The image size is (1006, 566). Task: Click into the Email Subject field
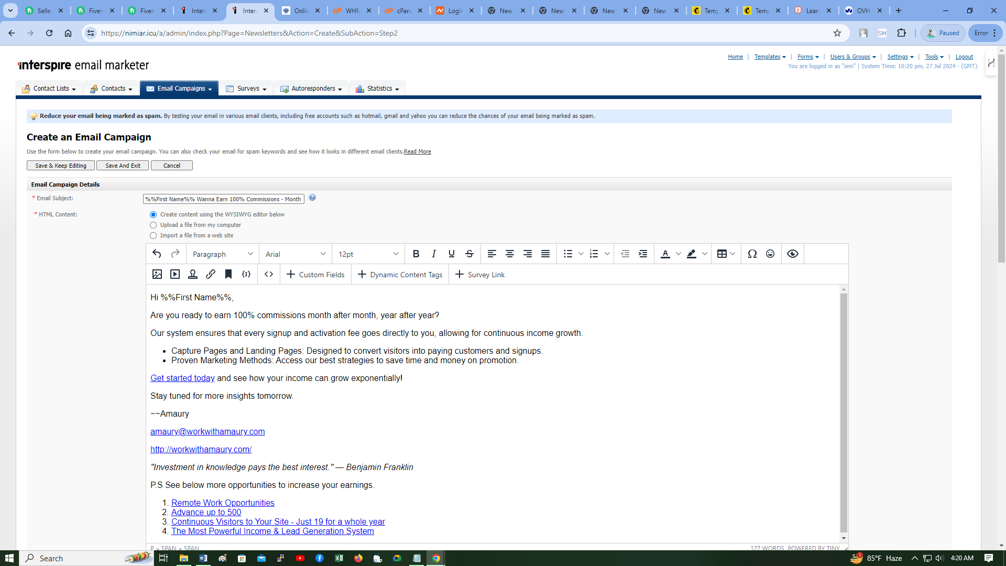click(223, 199)
